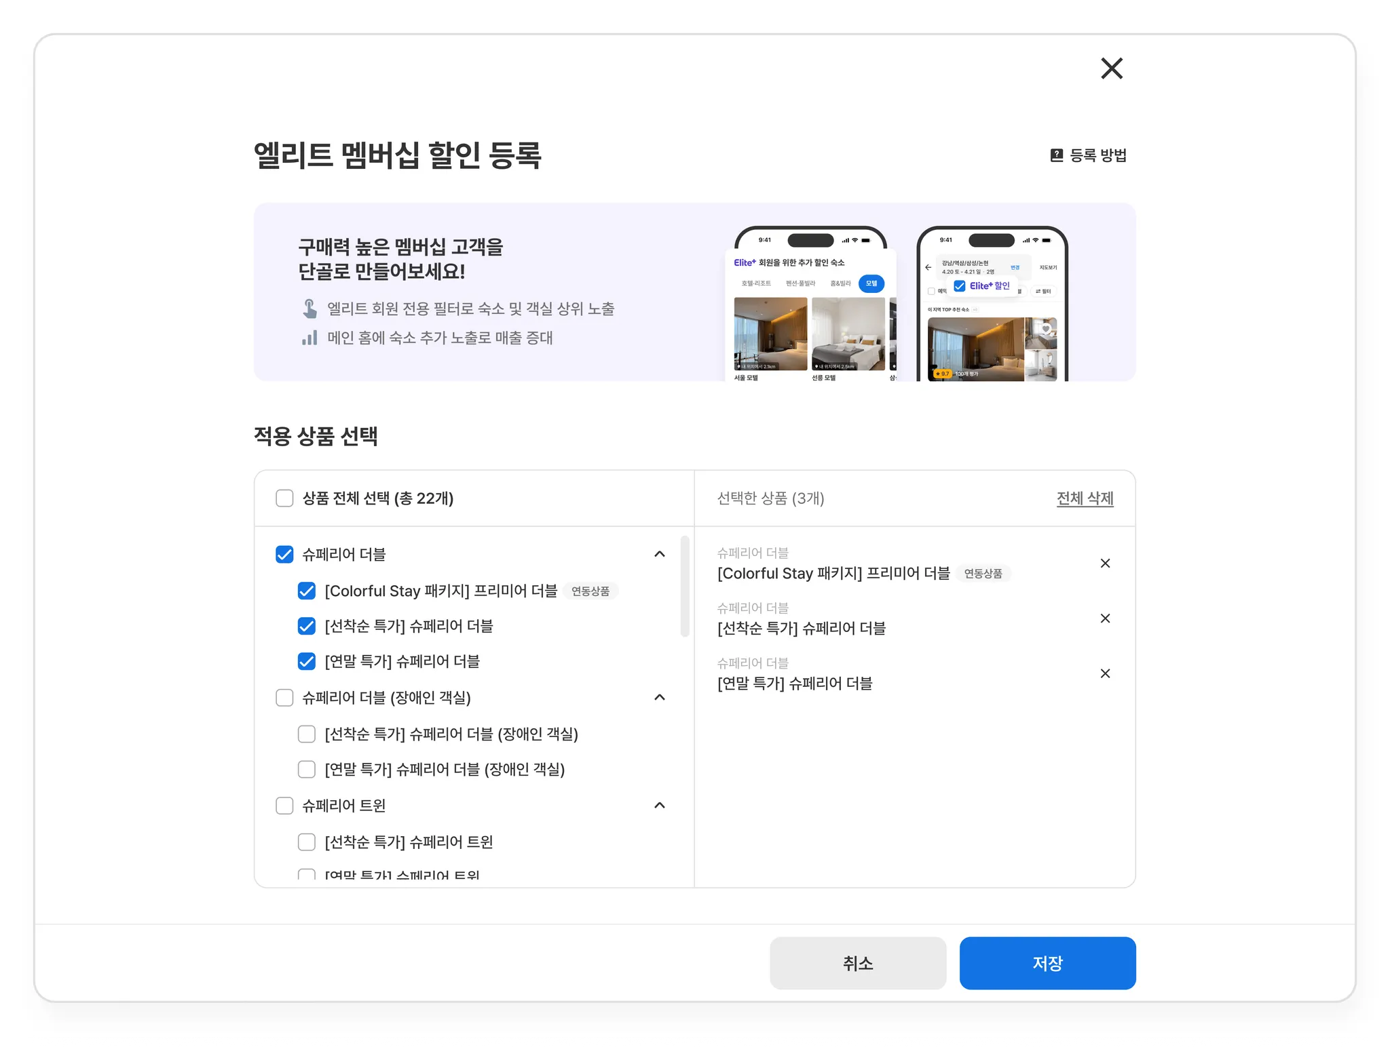Click the pointing hand icon in banner
The width and height of the screenshot is (1390, 1047).
pos(309,309)
